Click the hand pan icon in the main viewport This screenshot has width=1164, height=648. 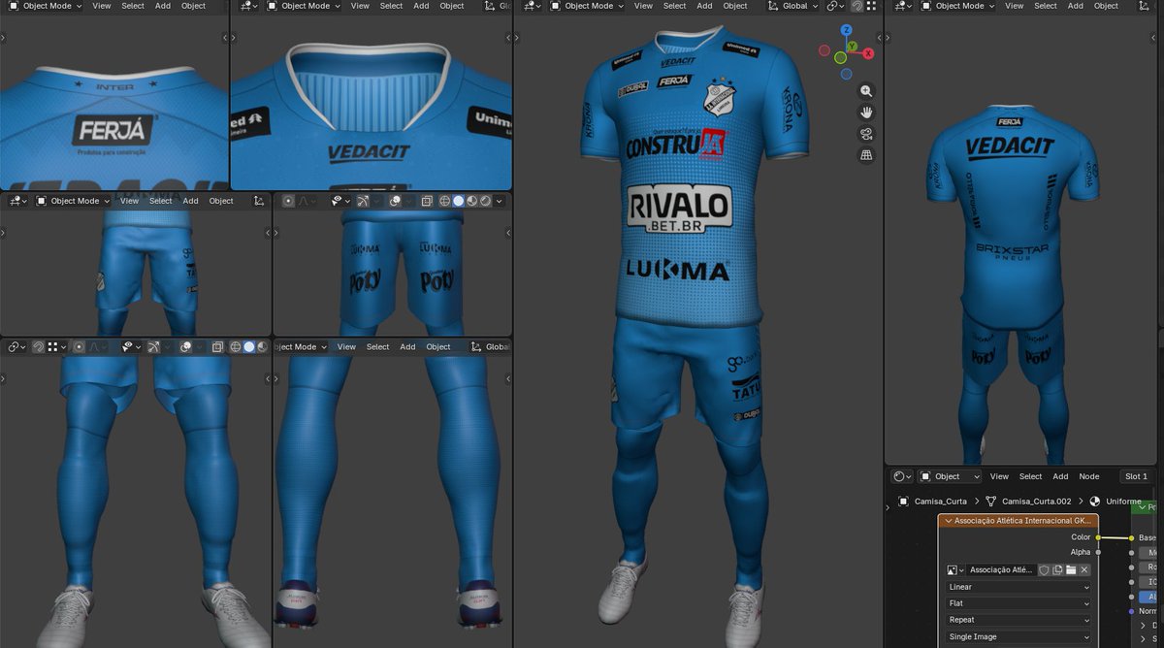tap(866, 113)
